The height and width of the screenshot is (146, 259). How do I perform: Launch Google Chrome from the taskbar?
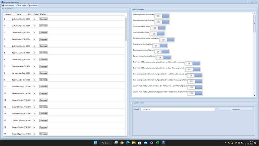pos(122,143)
